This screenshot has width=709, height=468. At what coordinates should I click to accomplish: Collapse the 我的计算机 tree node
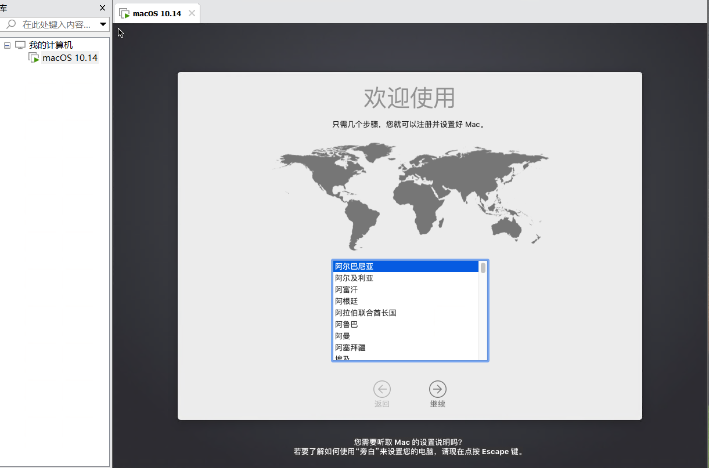point(8,45)
